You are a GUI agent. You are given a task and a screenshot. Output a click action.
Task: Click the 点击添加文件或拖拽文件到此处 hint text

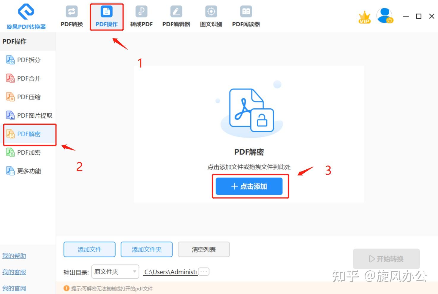tap(249, 167)
